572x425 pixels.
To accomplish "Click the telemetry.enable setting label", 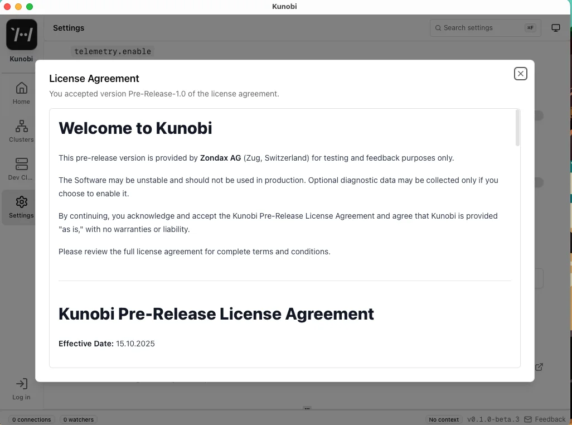I will (x=113, y=51).
